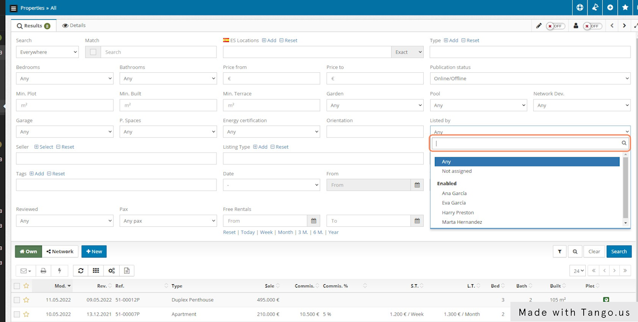Click the gears settings icon above the results
Screen dimensions: 638x322
click(x=111, y=270)
